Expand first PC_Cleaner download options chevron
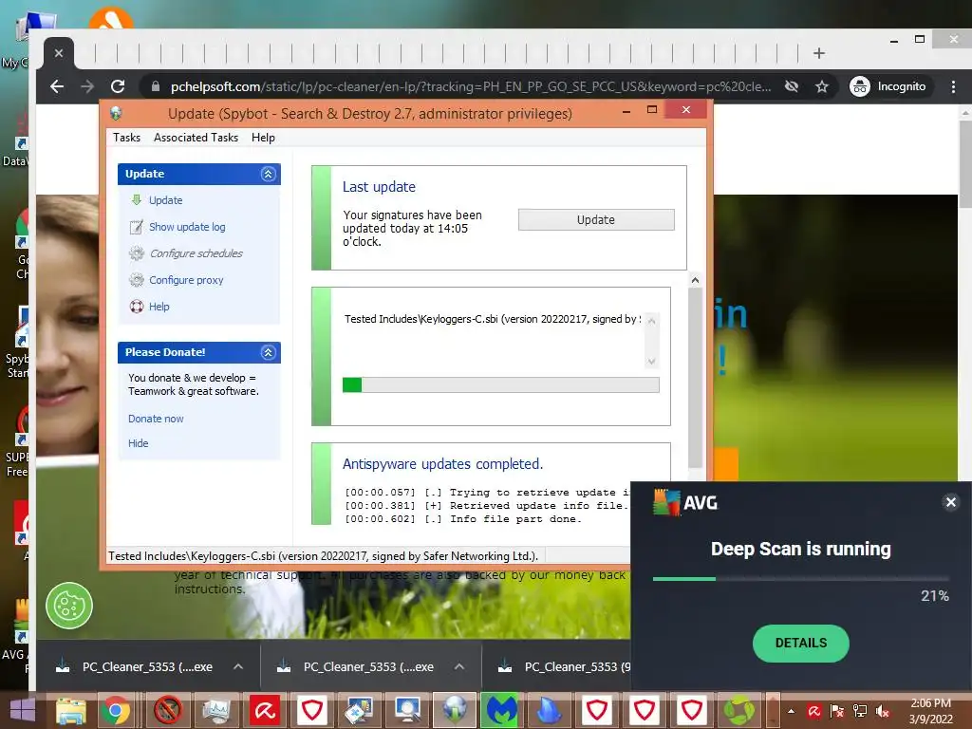 [238, 667]
